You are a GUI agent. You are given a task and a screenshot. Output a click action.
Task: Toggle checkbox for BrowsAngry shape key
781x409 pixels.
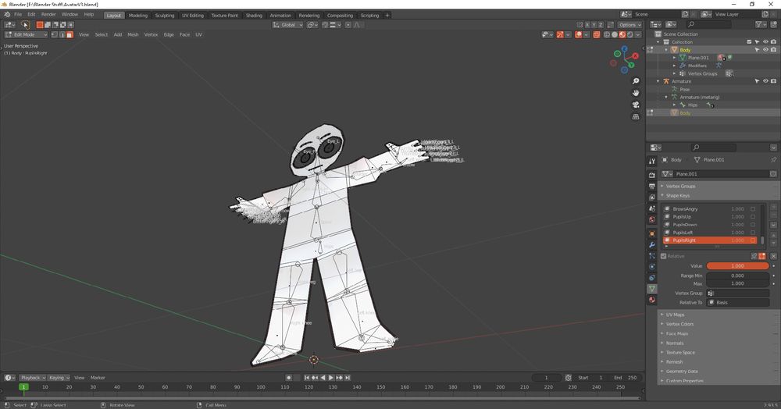tap(753, 209)
